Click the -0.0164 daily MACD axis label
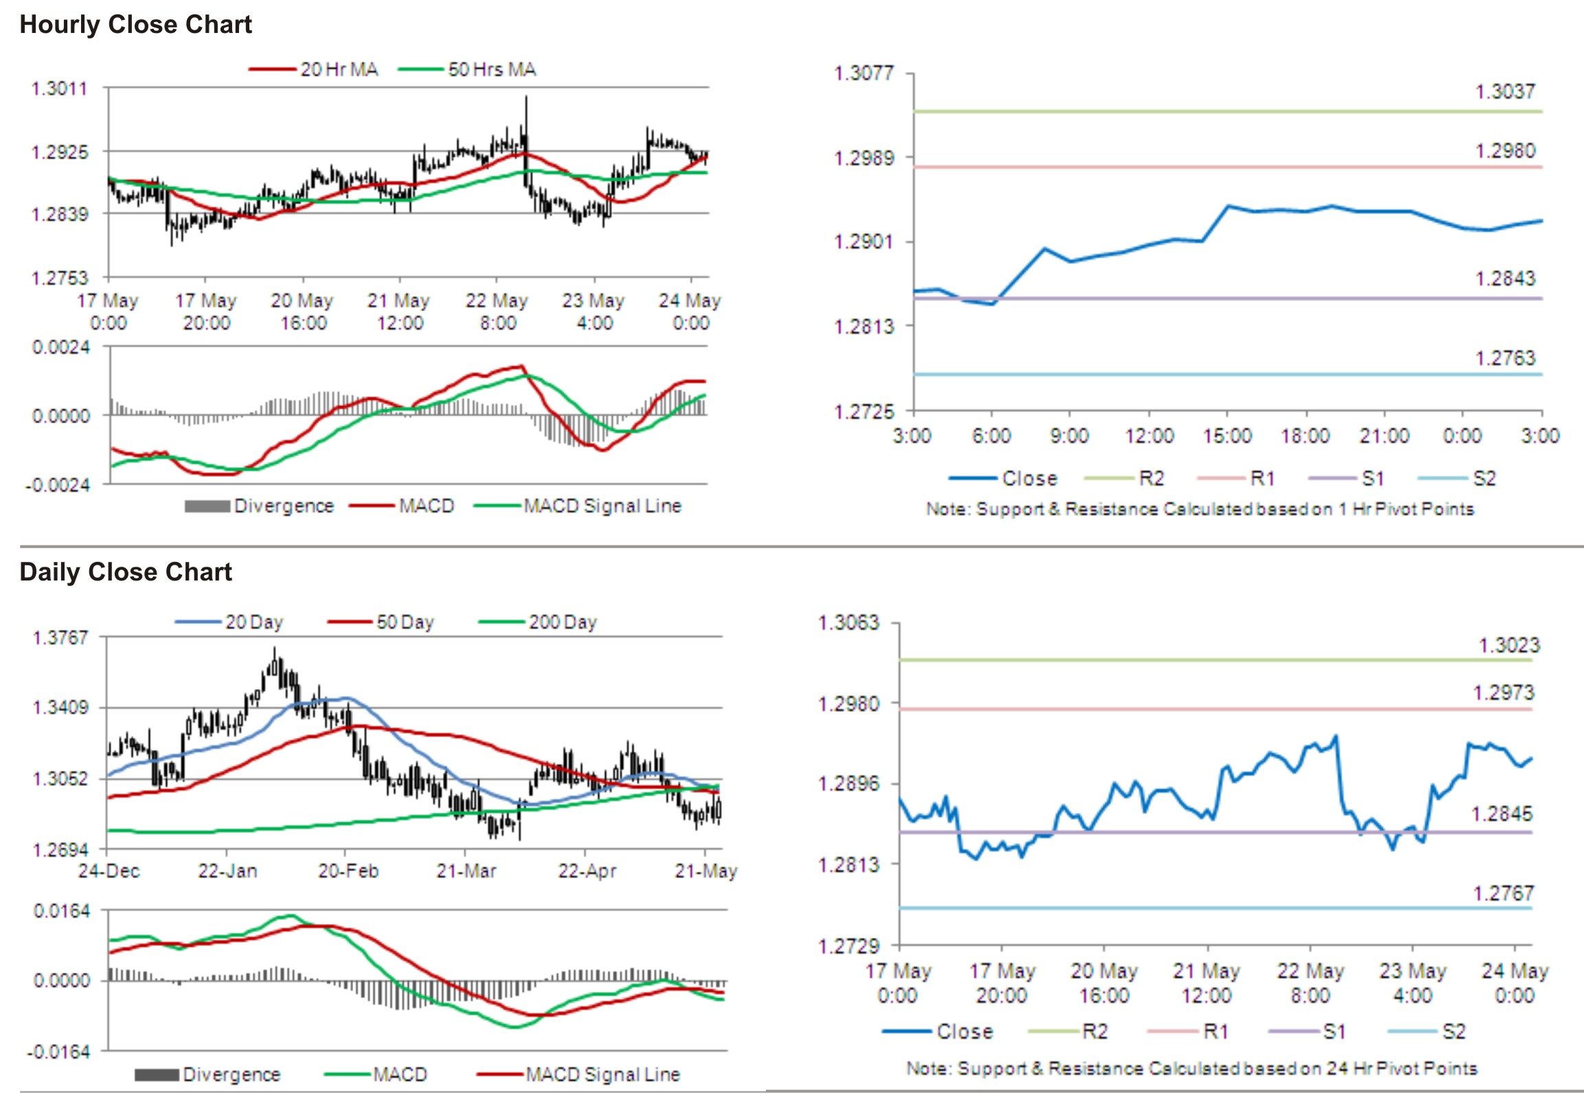1584x1093 pixels. tap(58, 1052)
